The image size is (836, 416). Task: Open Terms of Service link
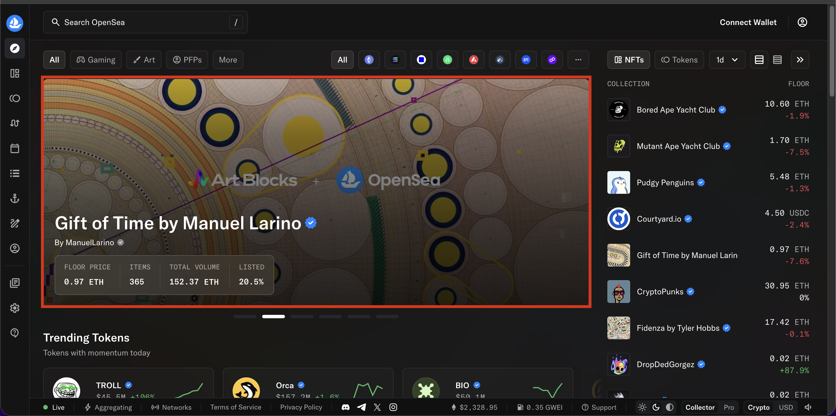click(x=236, y=407)
